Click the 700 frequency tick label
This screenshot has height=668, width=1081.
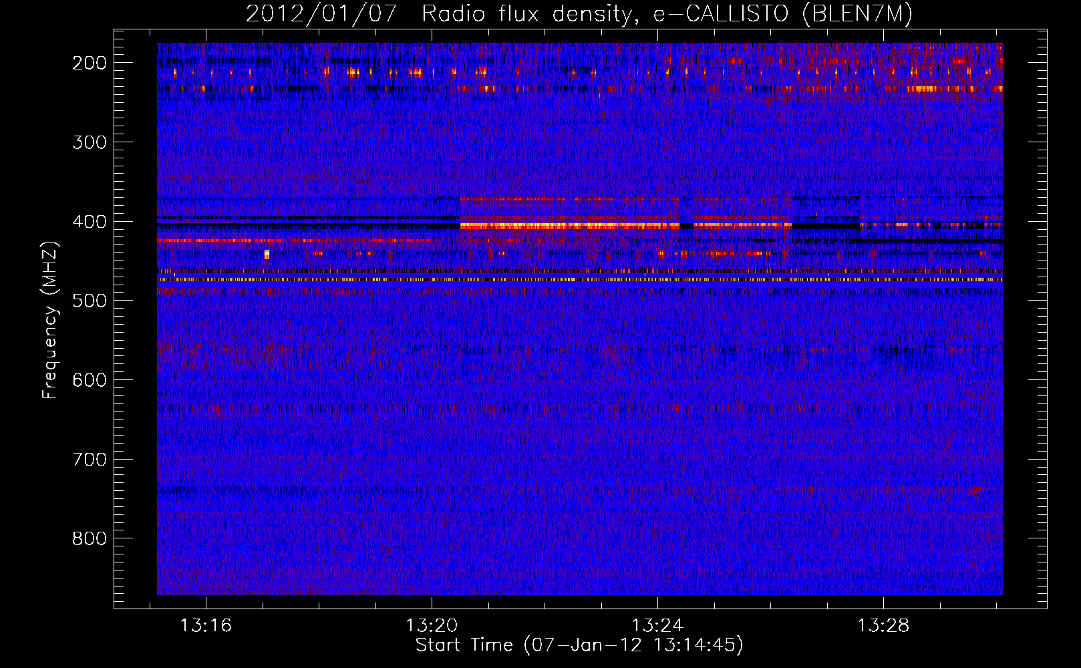click(90, 460)
